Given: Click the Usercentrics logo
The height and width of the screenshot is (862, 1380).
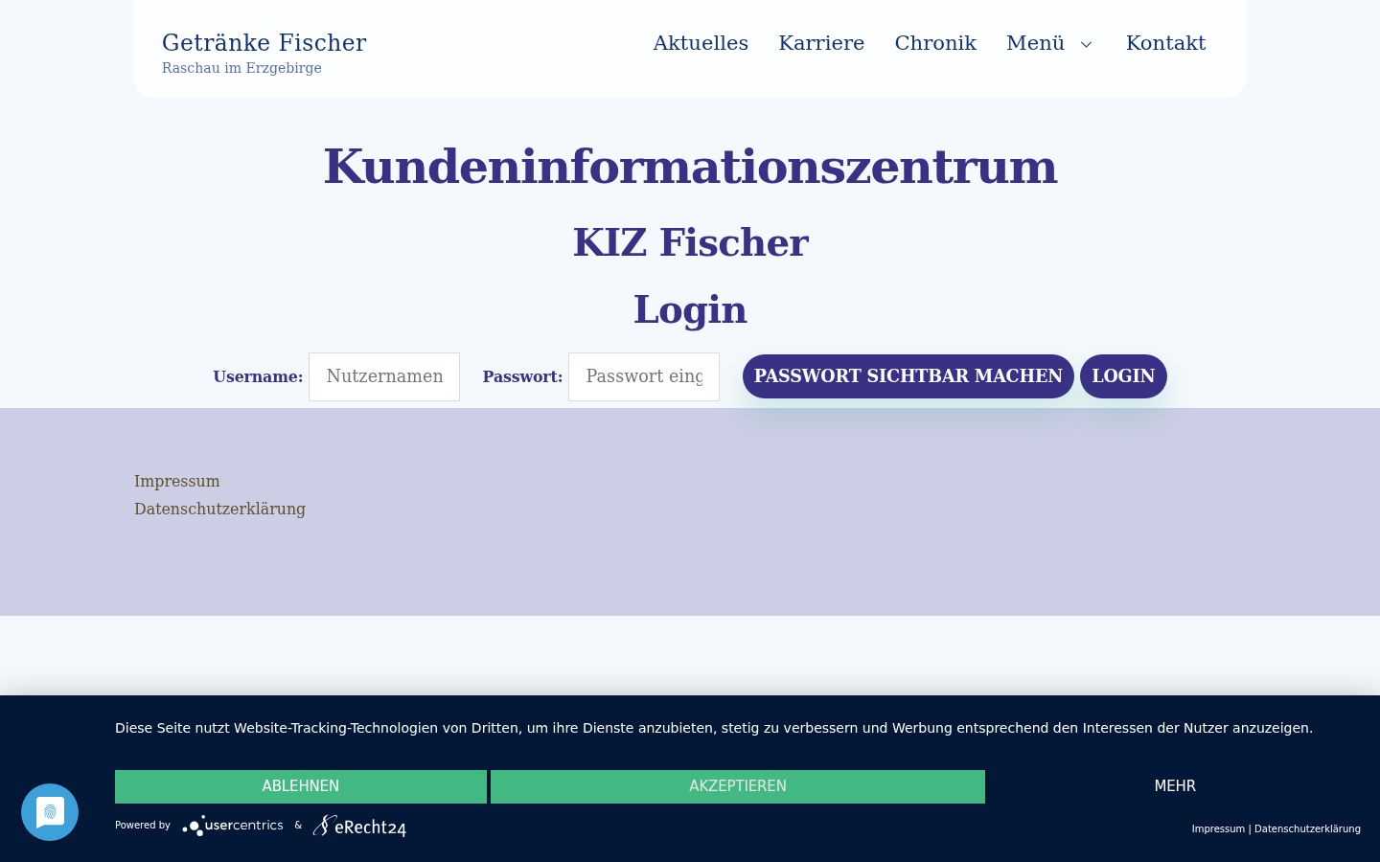Looking at the screenshot, I should click(x=233, y=826).
